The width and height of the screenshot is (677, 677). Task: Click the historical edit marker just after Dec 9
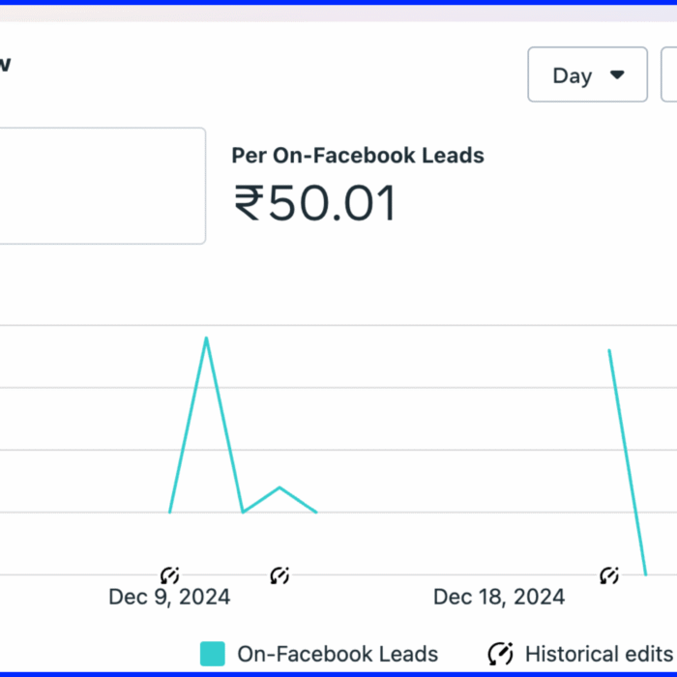click(x=280, y=575)
